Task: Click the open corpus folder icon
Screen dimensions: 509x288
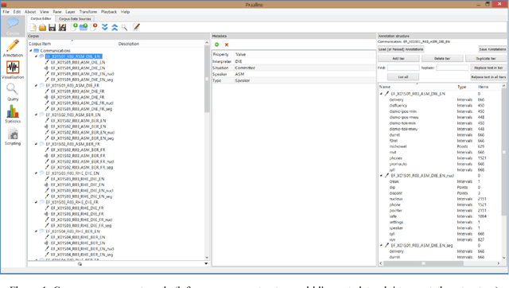Action: (x=42, y=27)
